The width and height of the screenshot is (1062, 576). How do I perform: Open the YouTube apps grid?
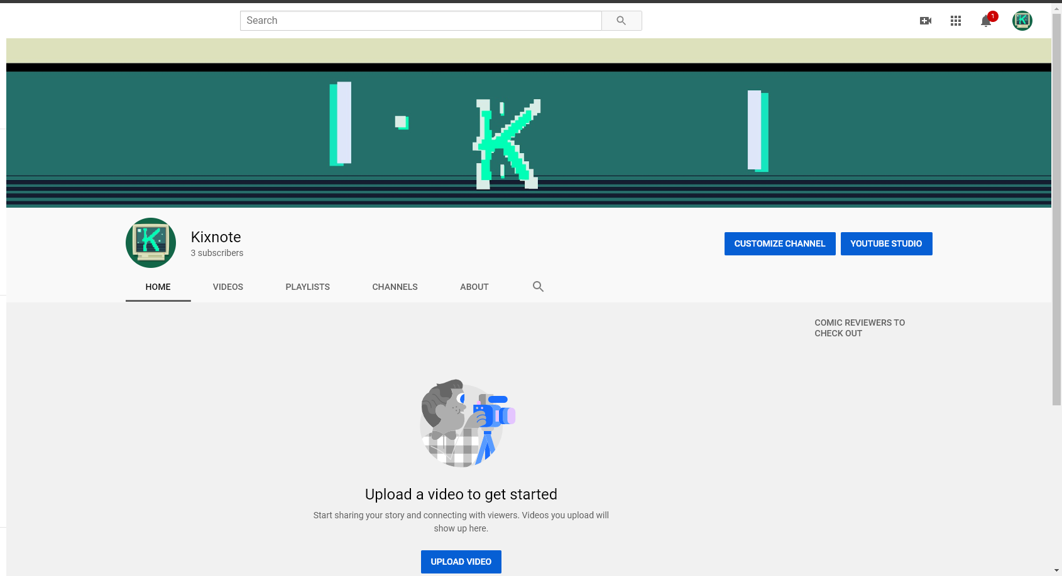click(956, 21)
